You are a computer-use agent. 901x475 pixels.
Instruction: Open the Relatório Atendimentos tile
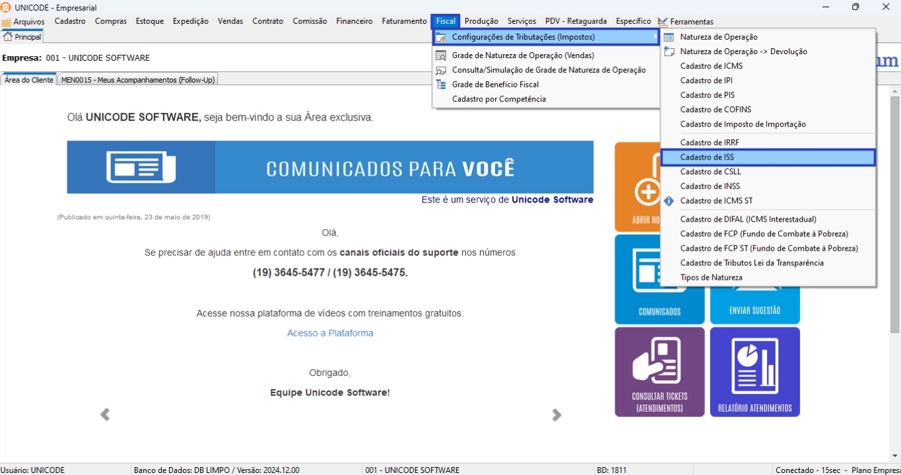click(x=754, y=372)
